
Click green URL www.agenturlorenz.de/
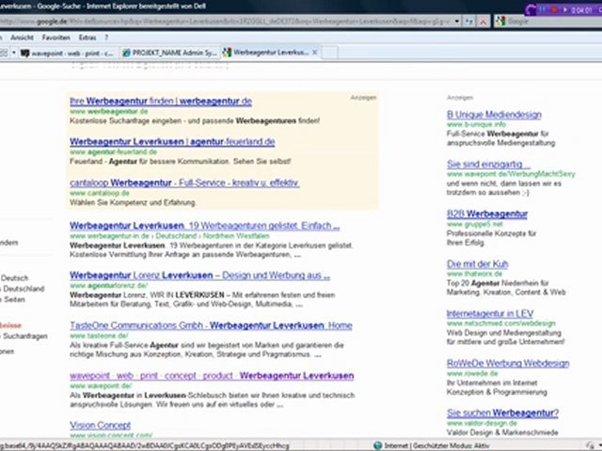click(x=109, y=286)
